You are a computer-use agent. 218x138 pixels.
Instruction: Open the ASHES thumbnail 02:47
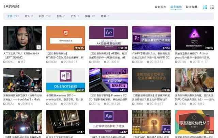66,122
